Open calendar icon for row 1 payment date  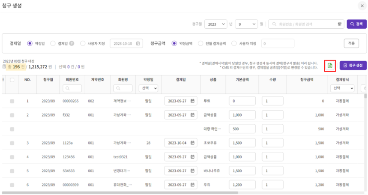click(x=192, y=101)
